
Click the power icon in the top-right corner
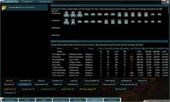pyautogui.click(x=168, y=2)
